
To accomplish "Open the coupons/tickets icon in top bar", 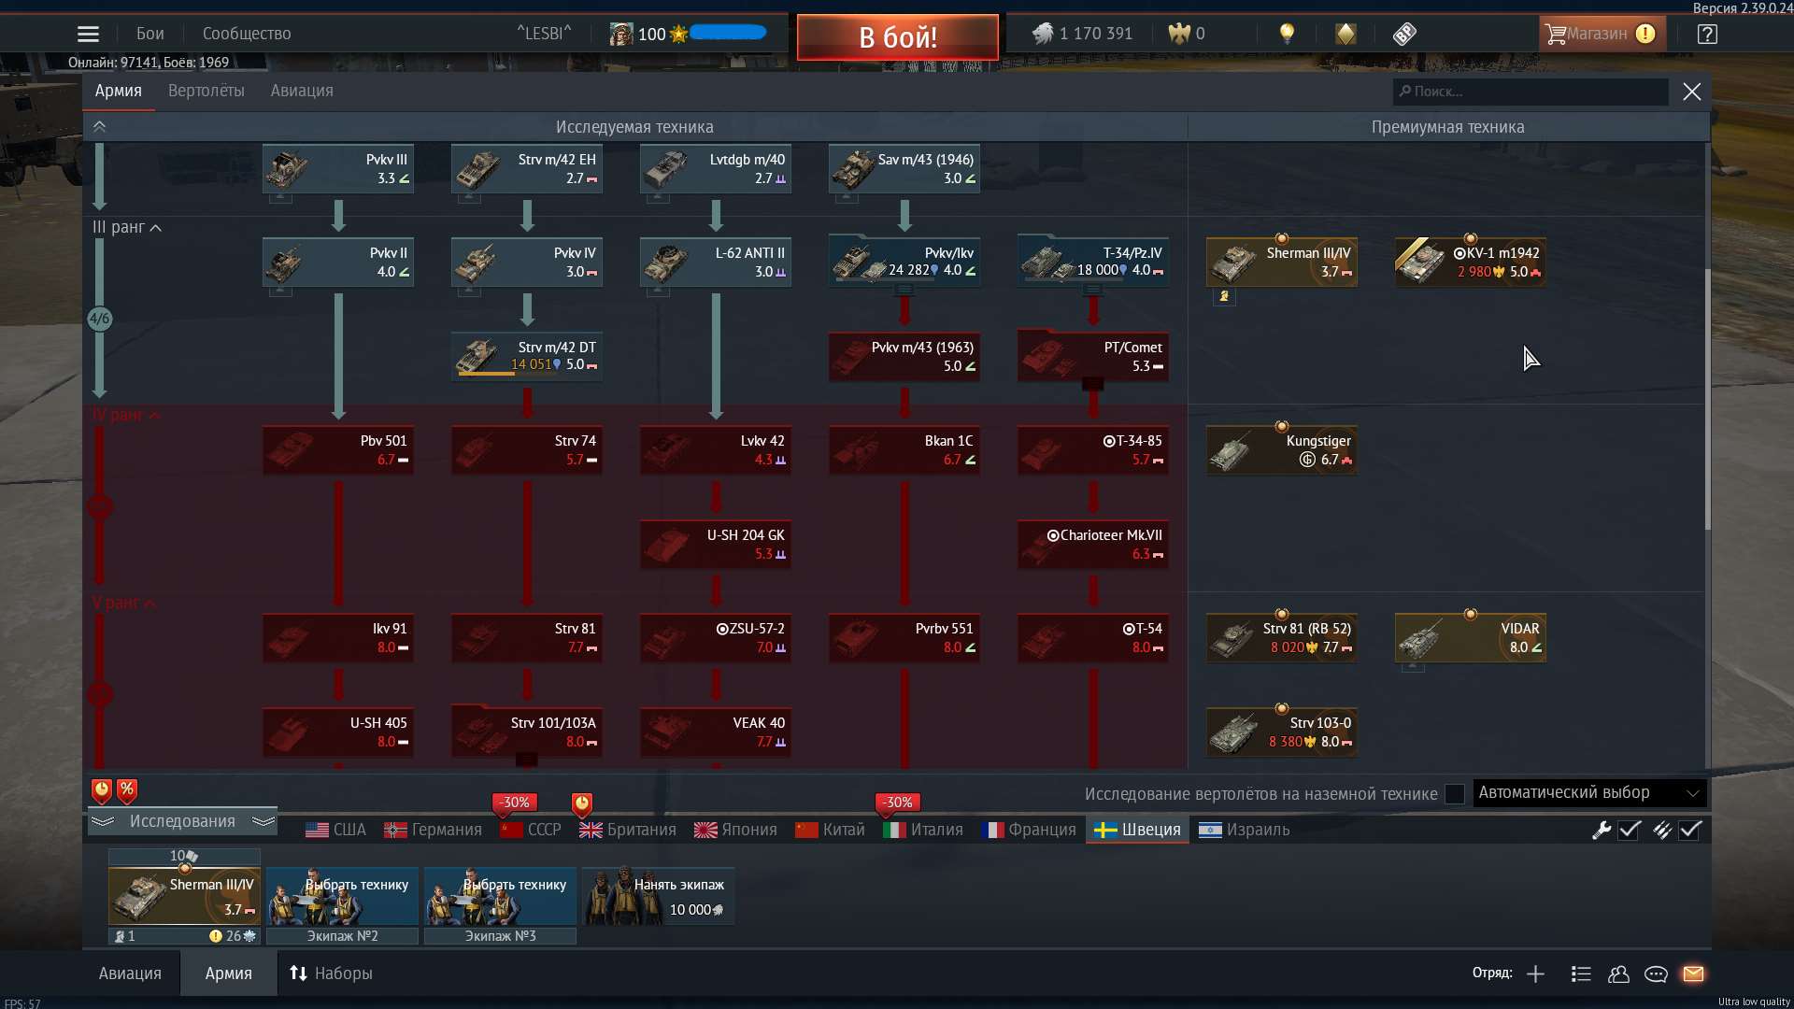I will pos(1404,34).
